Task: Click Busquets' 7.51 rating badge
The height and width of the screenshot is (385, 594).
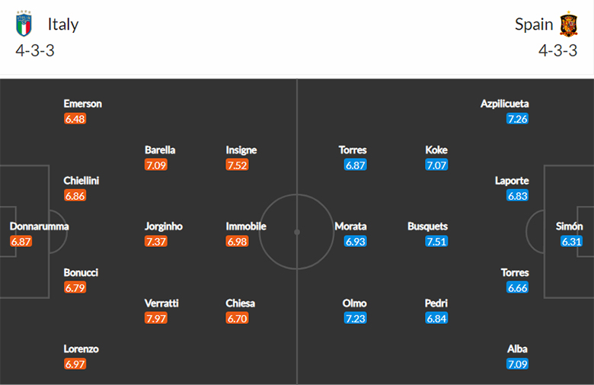Action: [x=436, y=242]
